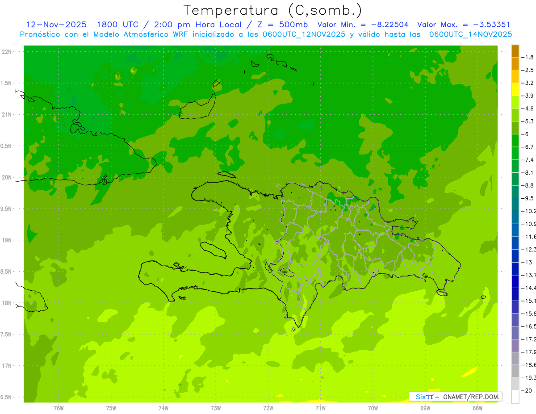Click the '22N' latitude label
Screen dimensions: 536x414
[x=6, y=51]
